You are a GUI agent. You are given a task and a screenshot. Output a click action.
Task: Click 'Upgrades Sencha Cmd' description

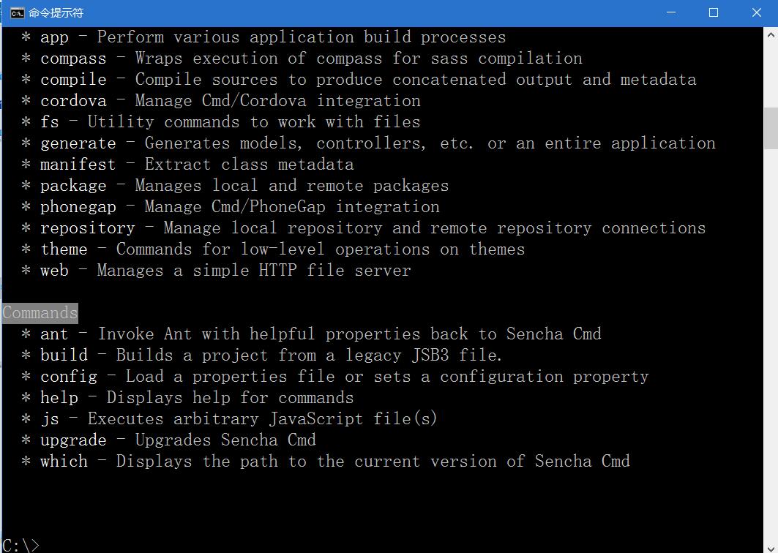(225, 440)
